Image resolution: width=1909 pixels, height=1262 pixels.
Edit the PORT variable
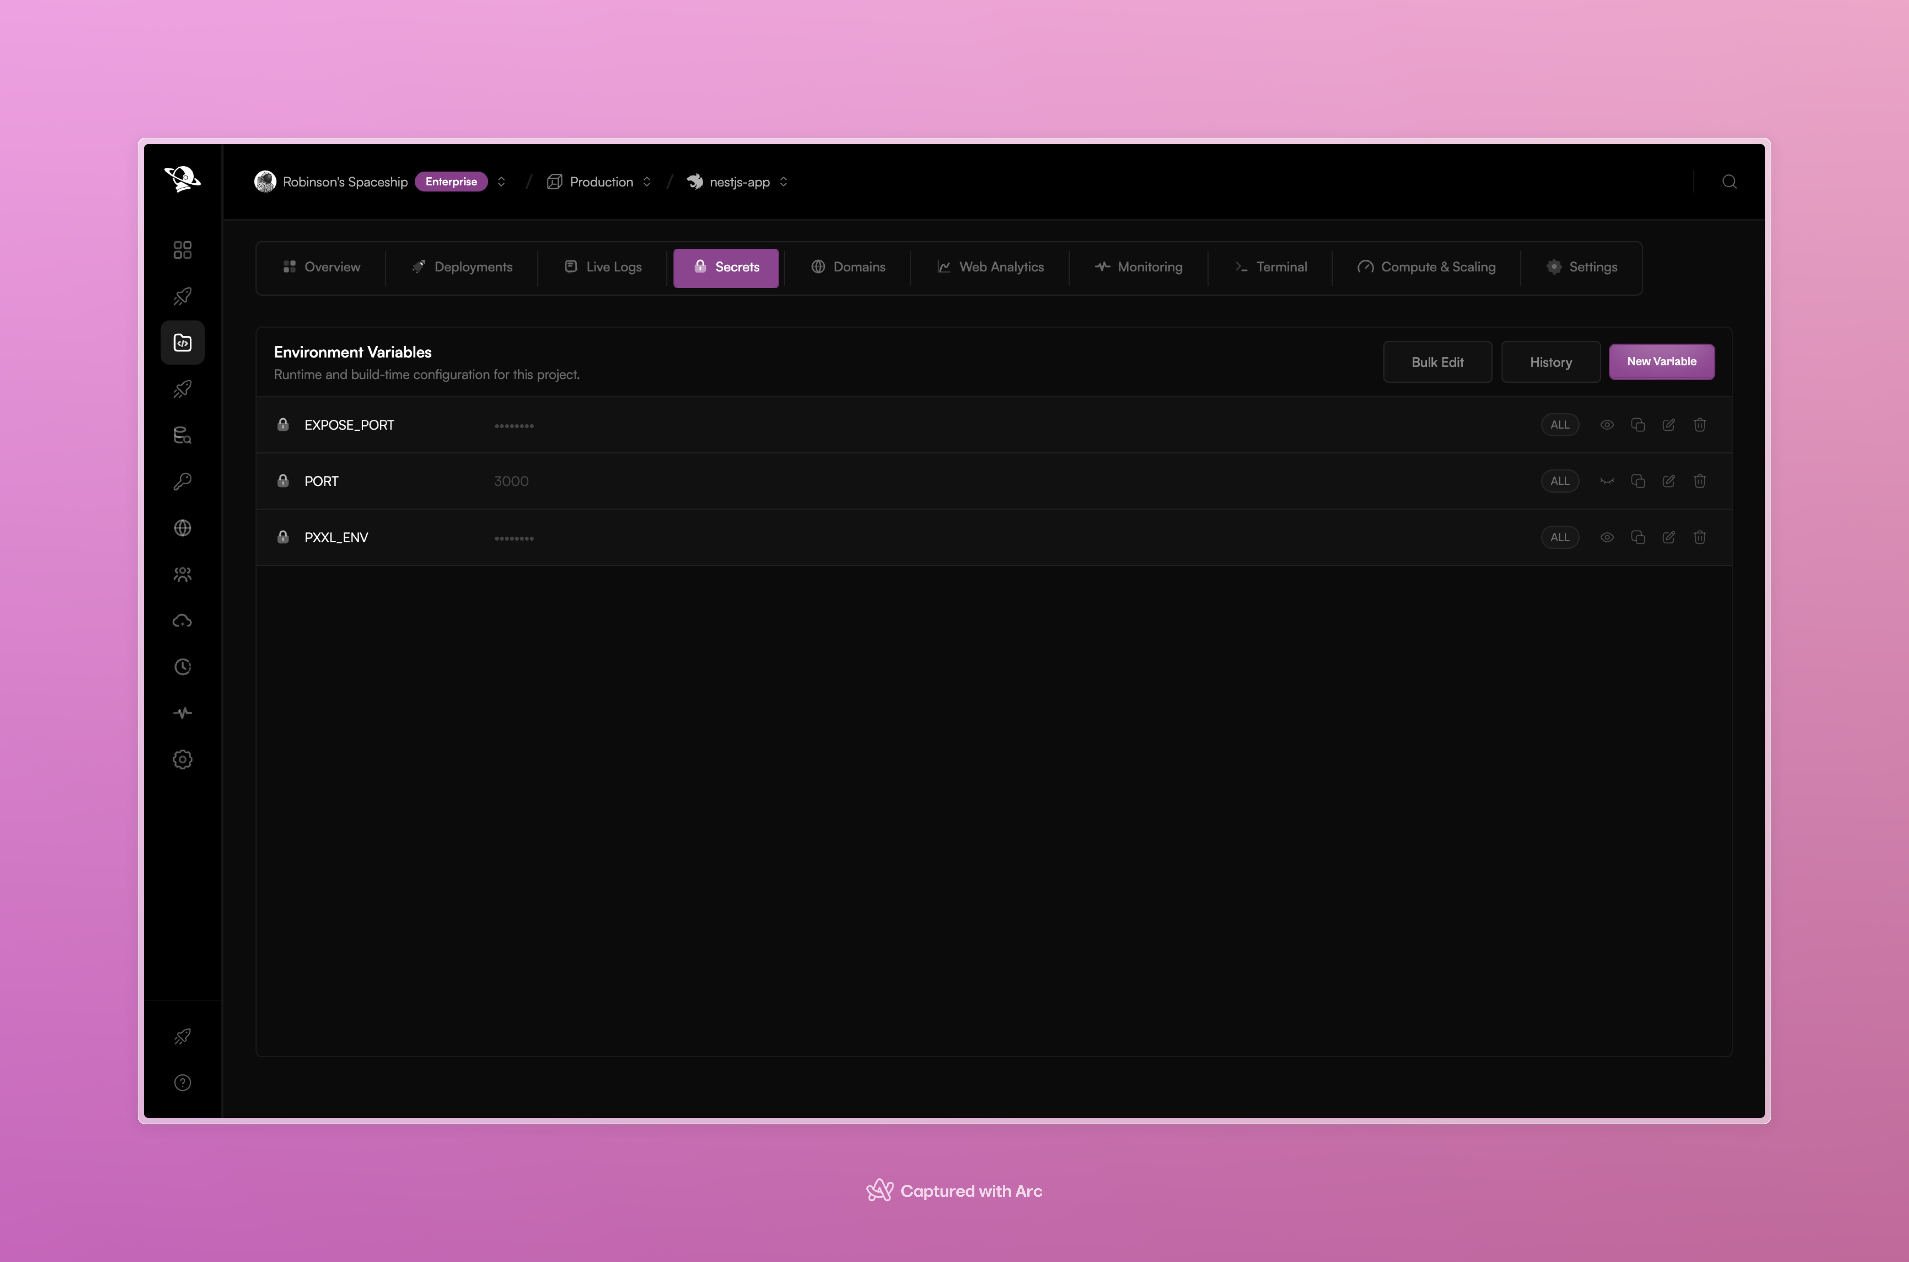pos(1668,481)
